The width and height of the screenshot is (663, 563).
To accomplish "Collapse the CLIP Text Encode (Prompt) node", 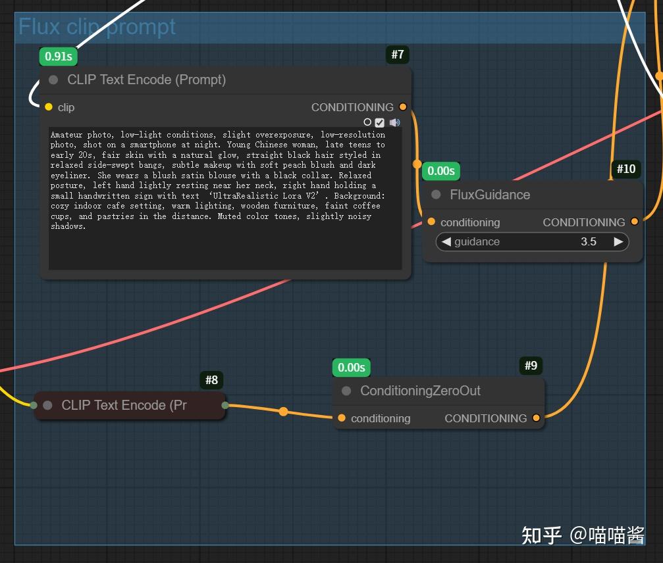I will pos(53,80).
